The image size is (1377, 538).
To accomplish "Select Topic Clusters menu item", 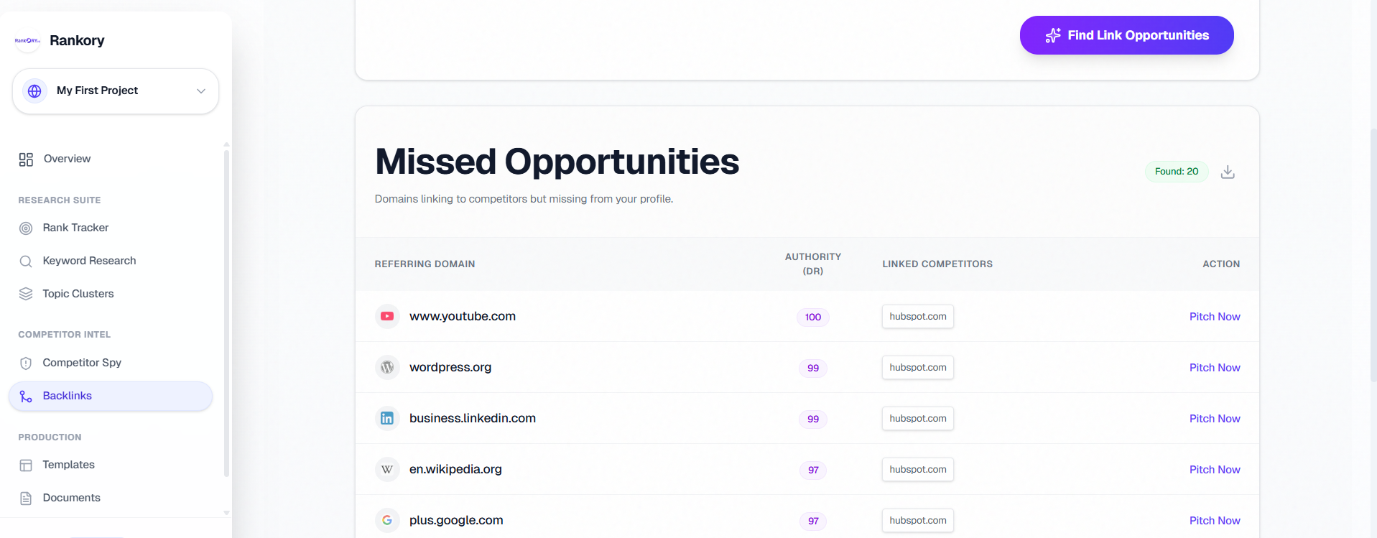I will (x=78, y=294).
